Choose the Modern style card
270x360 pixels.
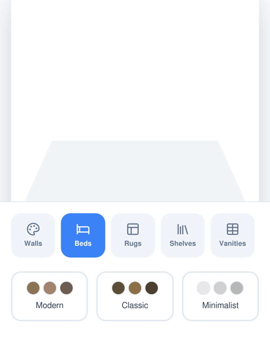[50, 296]
